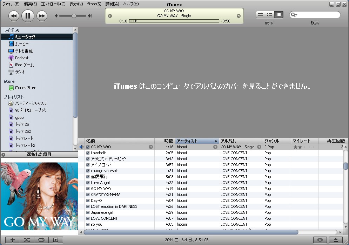Open the ファイル menu
The image size is (349, 245).
[11, 4]
